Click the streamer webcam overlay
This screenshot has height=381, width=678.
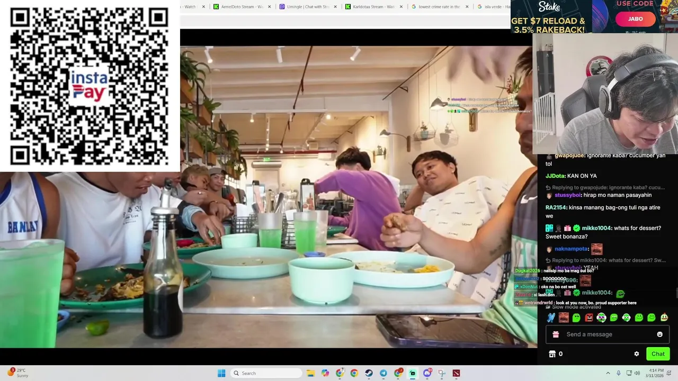[605, 94]
